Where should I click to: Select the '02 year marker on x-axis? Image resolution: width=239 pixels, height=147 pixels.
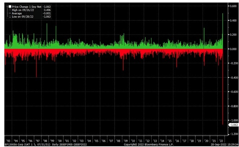pos(74,141)
